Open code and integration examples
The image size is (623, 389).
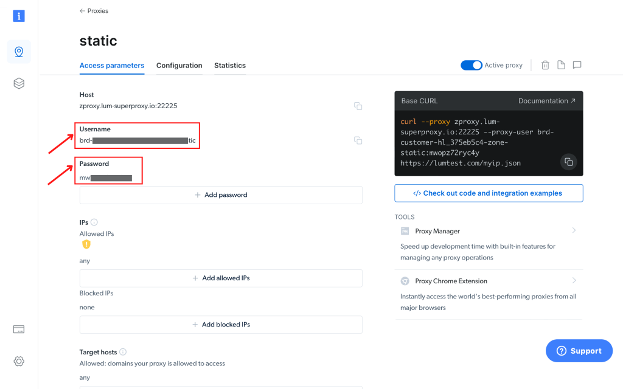[489, 193]
